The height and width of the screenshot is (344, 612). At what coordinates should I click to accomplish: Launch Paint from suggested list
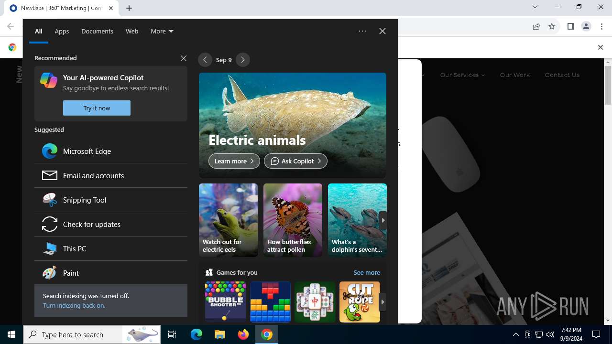(x=111, y=273)
